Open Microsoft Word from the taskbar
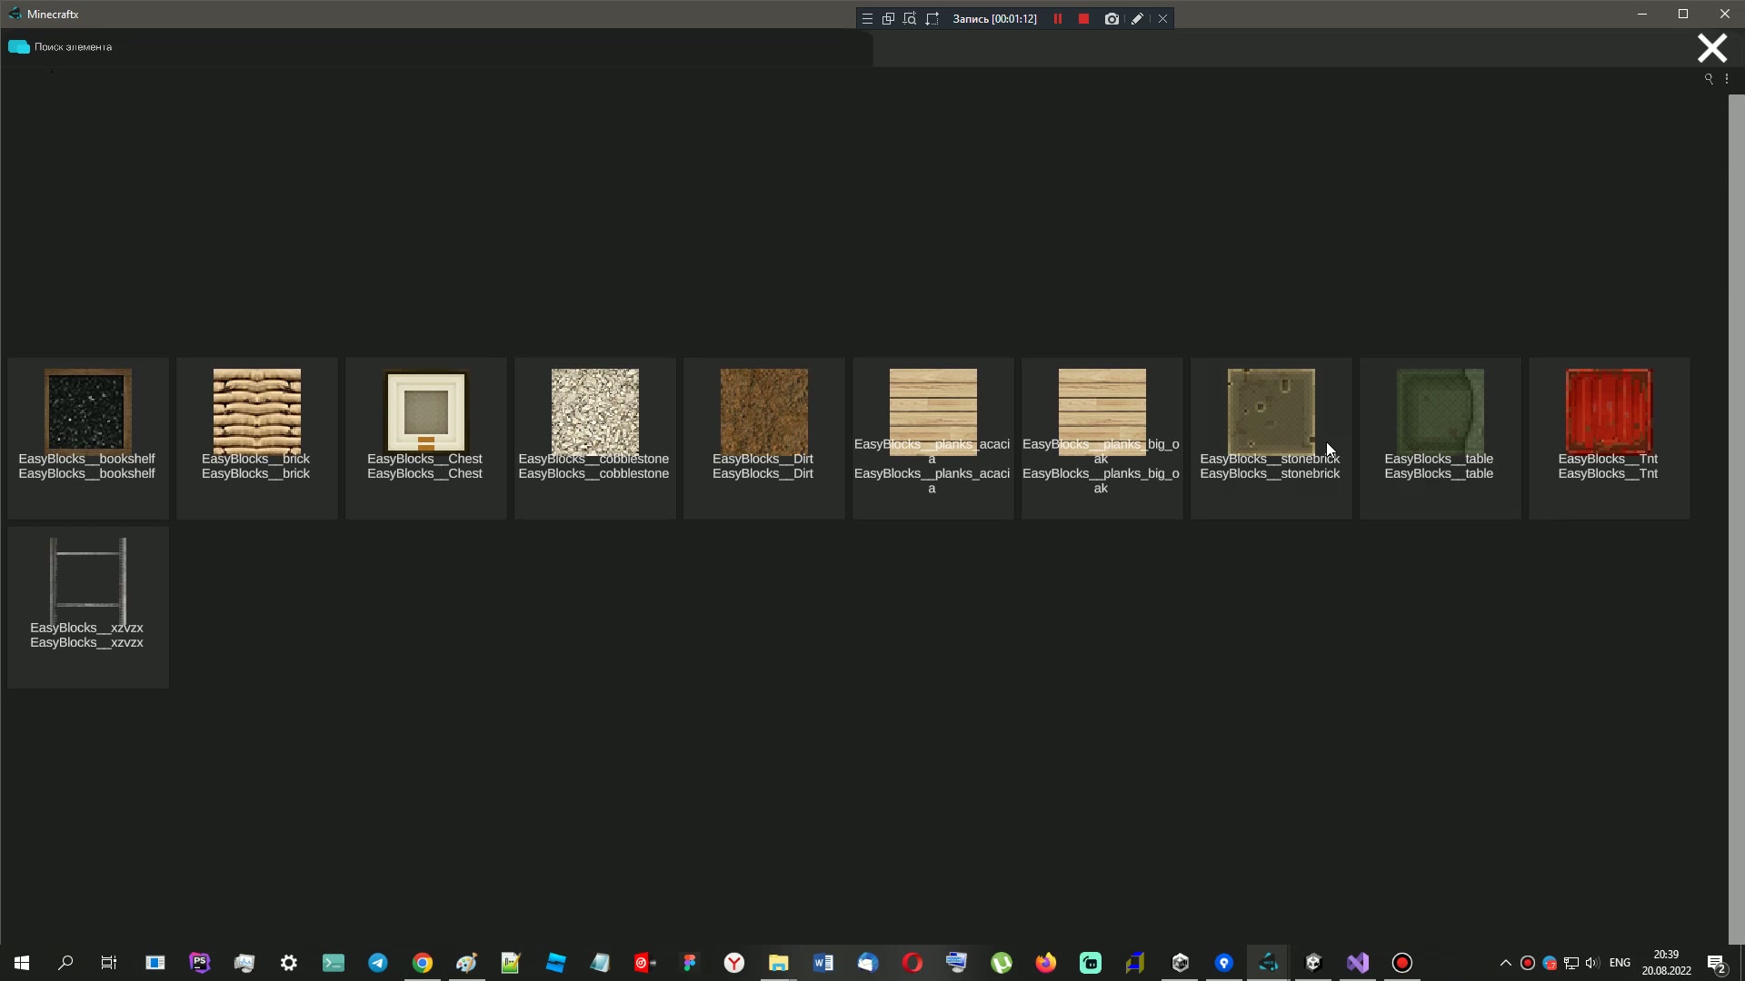This screenshot has width=1745, height=981. point(823,963)
